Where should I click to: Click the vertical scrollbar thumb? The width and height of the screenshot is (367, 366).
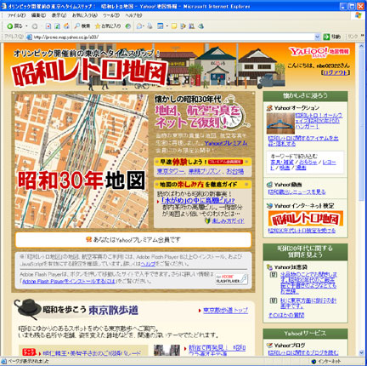click(x=361, y=125)
